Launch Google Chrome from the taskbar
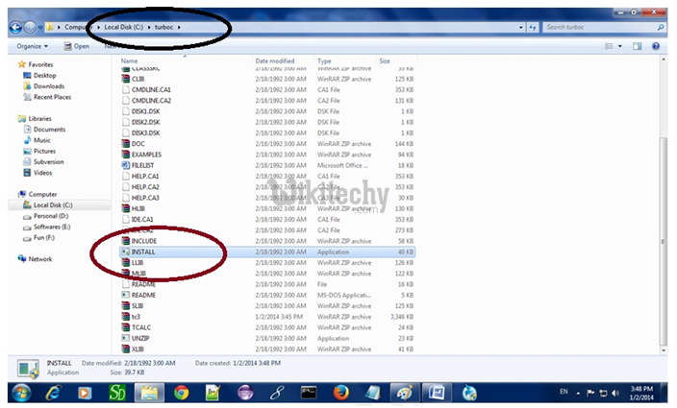Viewport: 677px width, 408px height. point(181,394)
